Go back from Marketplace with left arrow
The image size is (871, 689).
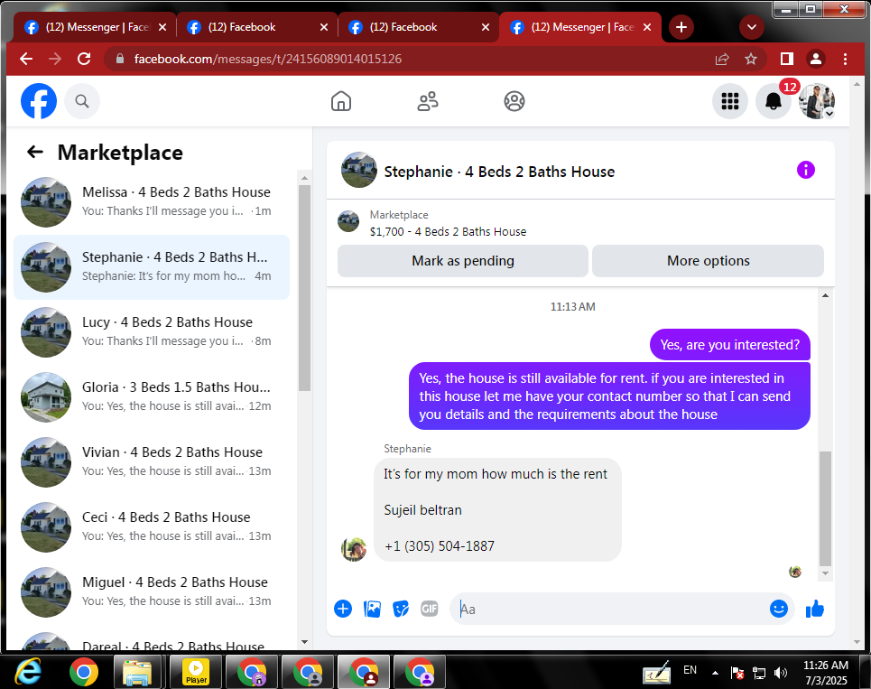35,152
